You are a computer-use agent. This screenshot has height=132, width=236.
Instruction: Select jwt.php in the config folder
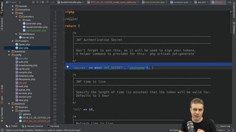[x=21, y=83]
